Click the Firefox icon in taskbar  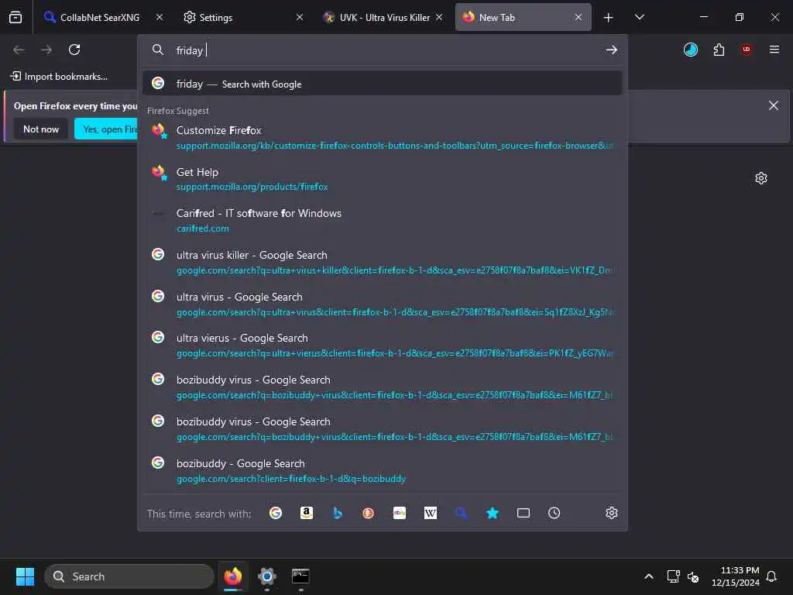click(x=233, y=576)
